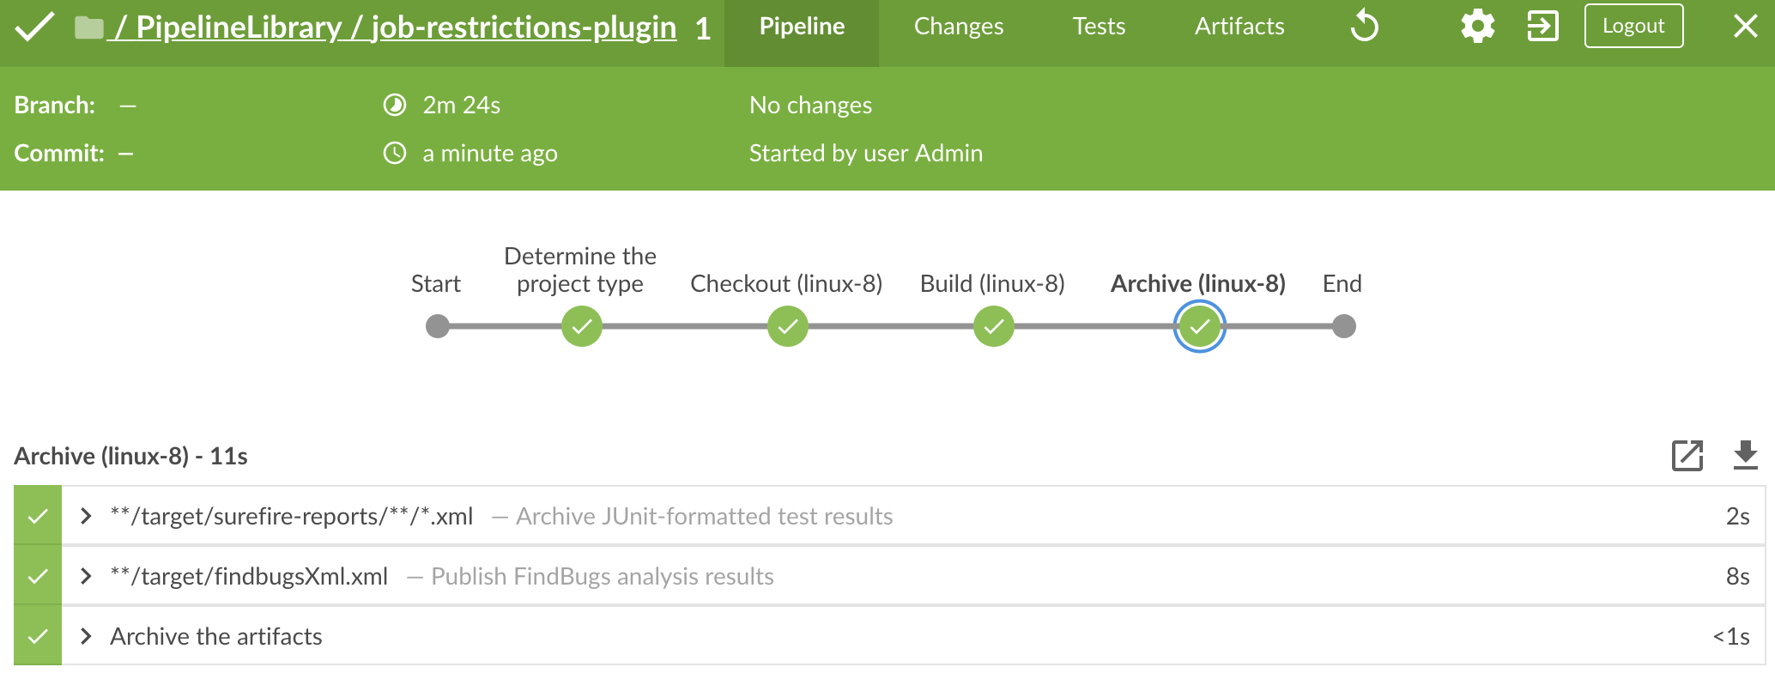Open Archive stage log in new window

tap(1687, 456)
